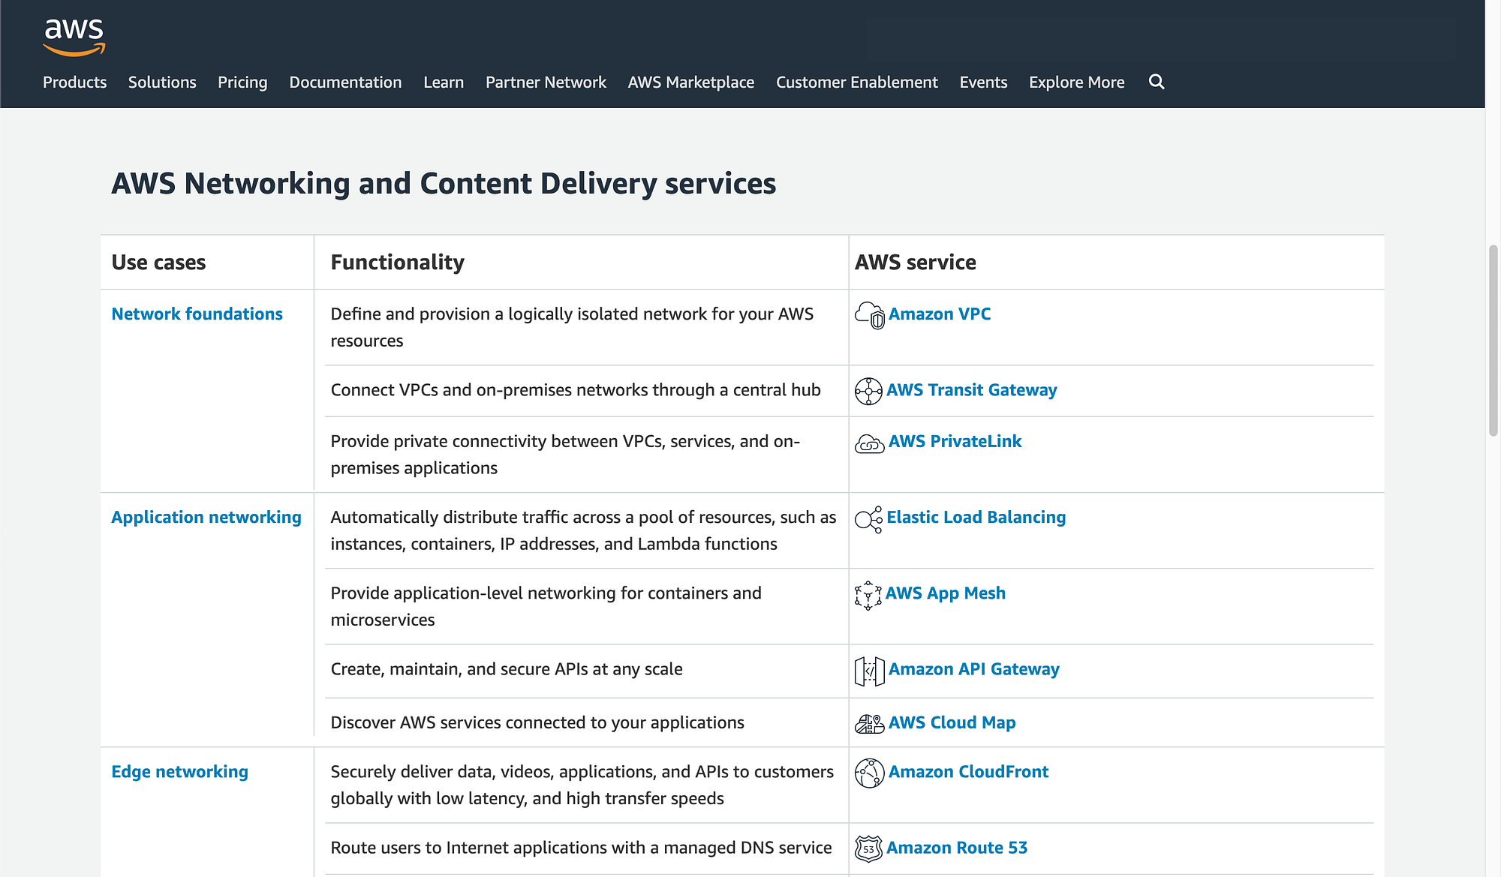Screen dimensions: 1501x877
Task: Open the AWS App Mesh link
Action: 946,593
